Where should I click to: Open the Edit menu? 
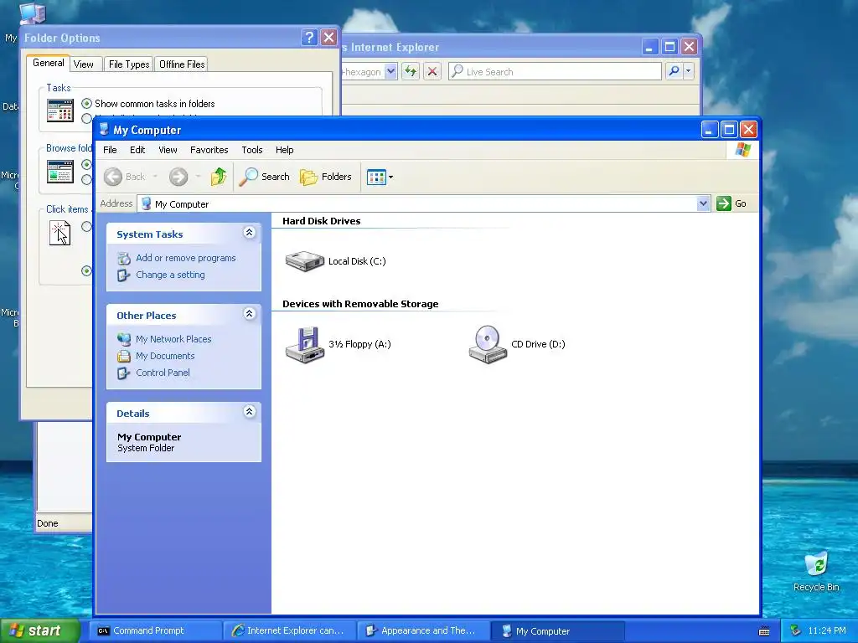tap(137, 150)
